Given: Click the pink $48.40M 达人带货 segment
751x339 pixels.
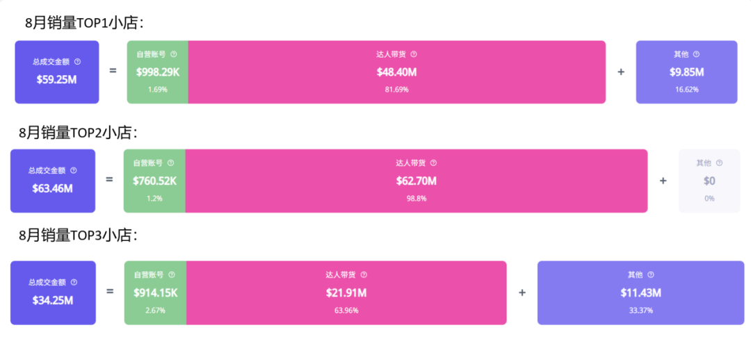Looking at the screenshot, I should click(396, 72).
